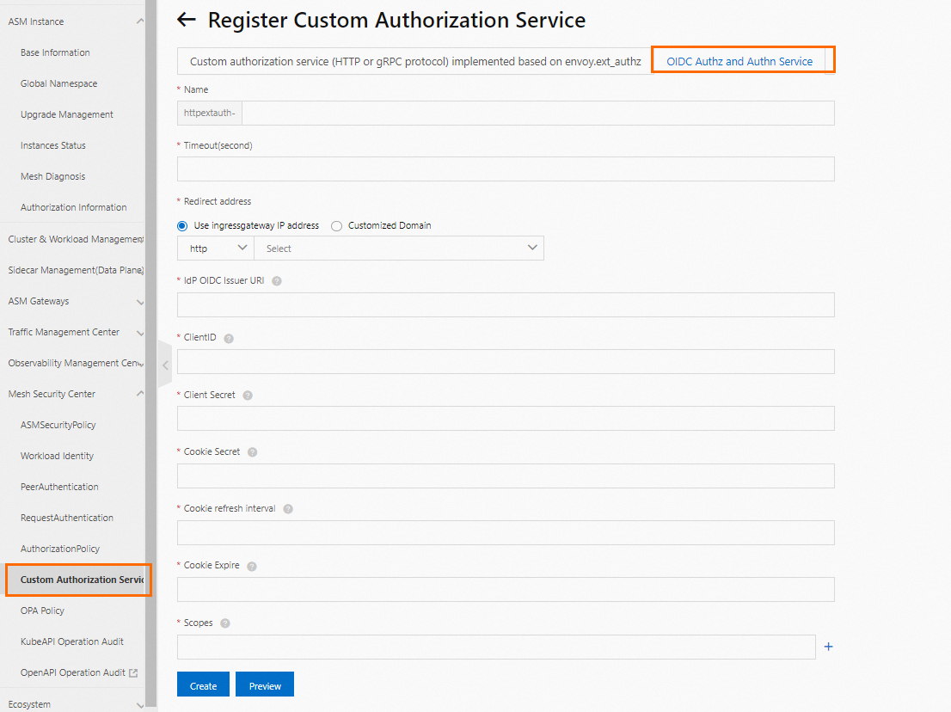Focus the Cookie refresh interval field
The image size is (951, 712).
click(506, 532)
